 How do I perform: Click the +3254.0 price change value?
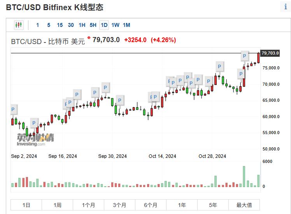pyautogui.click(x=135, y=40)
